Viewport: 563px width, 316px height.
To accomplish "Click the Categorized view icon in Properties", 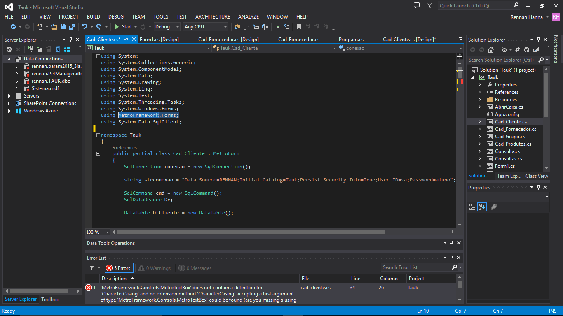I will [472, 207].
